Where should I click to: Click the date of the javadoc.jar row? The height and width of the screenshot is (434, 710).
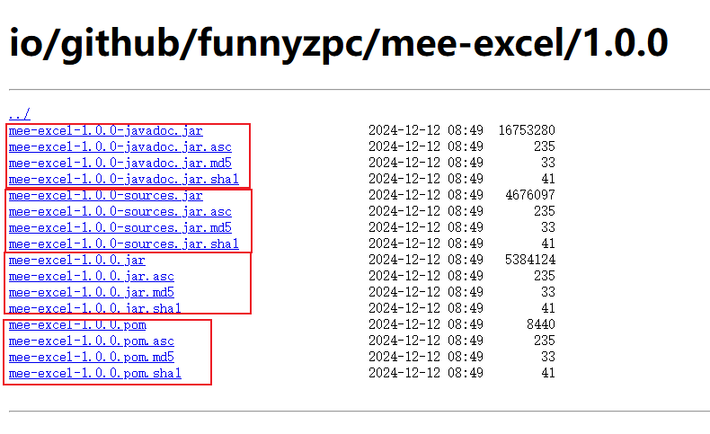tap(426, 130)
